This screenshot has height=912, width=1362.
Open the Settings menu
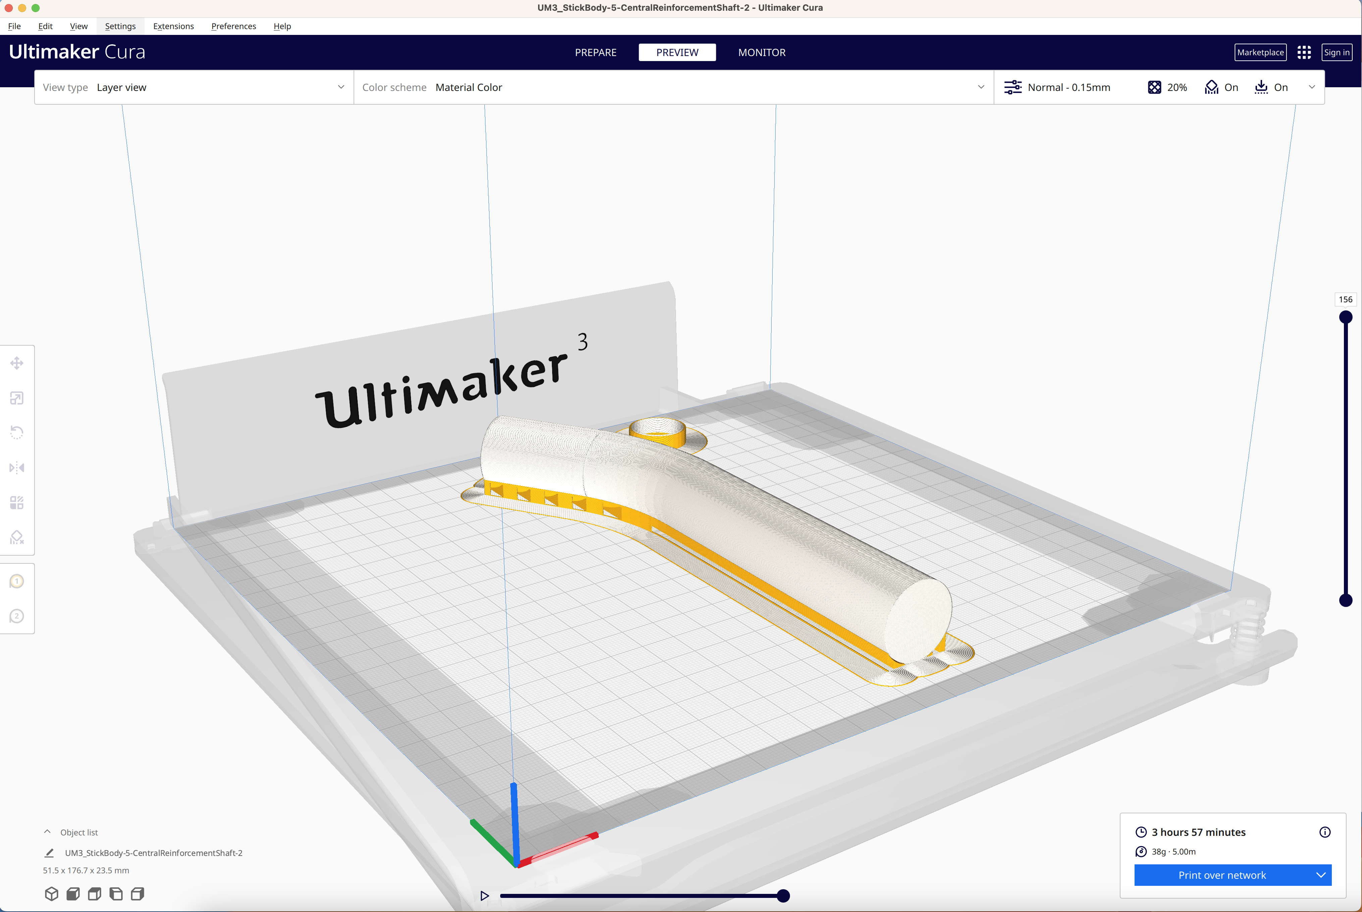[x=120, y=26]
